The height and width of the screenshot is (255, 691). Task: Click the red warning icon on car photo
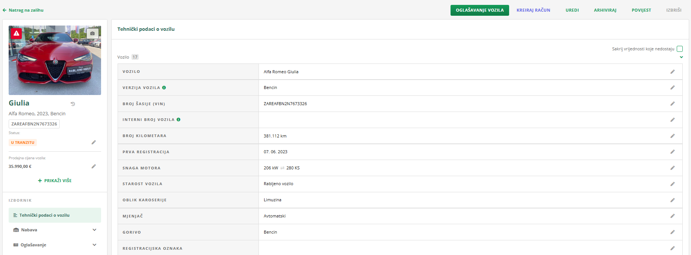pyautogui.click(x=16, y=33)
